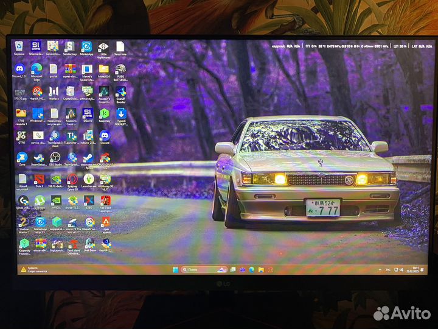Launch the Zona desktop shortcut
The image size is (438, 329).
[23, 157]
